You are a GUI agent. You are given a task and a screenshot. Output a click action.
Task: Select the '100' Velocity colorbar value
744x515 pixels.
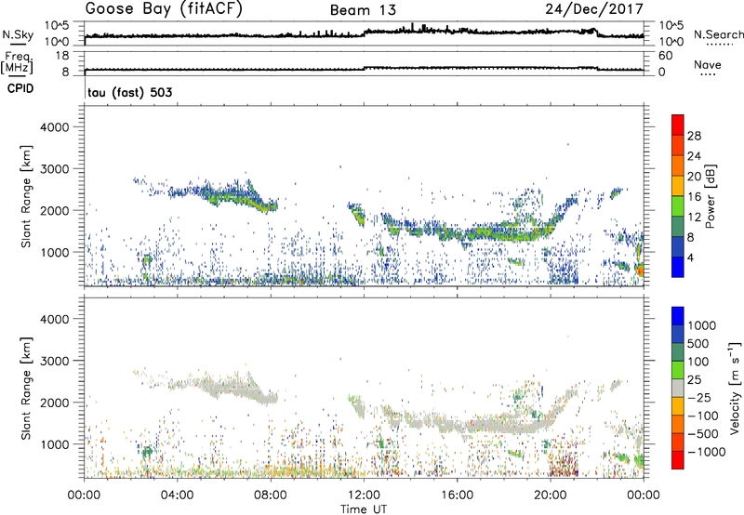[698, 362]
